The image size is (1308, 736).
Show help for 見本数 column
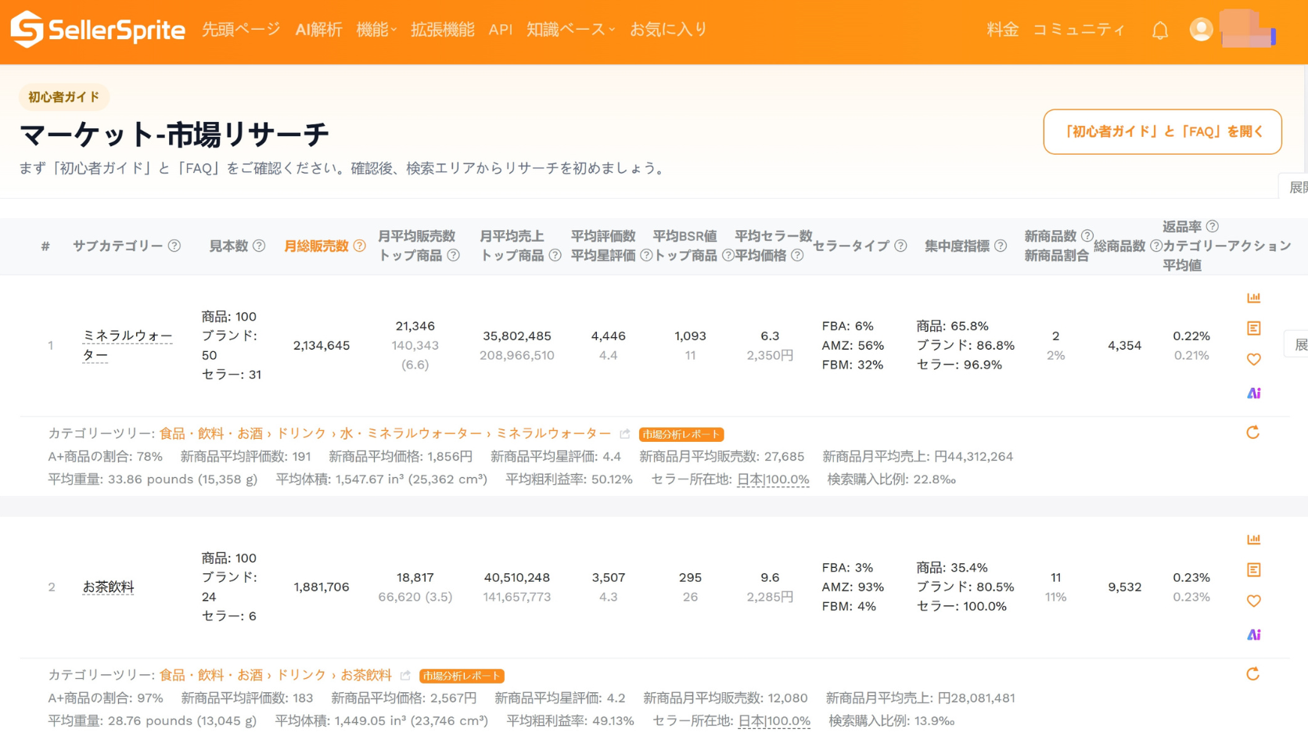[x=259, y=246]
